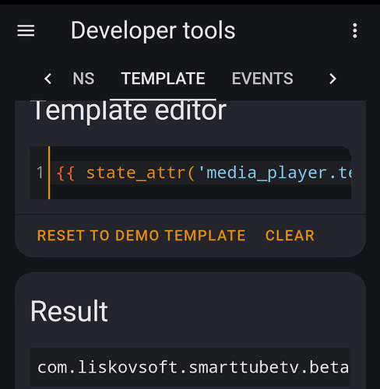Show more tabs with right chevron
This screenshot has height=389, width=380.
[332, 79]
